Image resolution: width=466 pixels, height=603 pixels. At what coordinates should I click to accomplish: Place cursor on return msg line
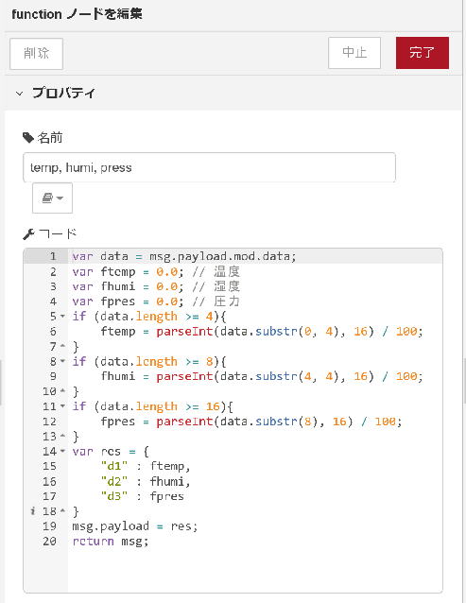[111, 541]
